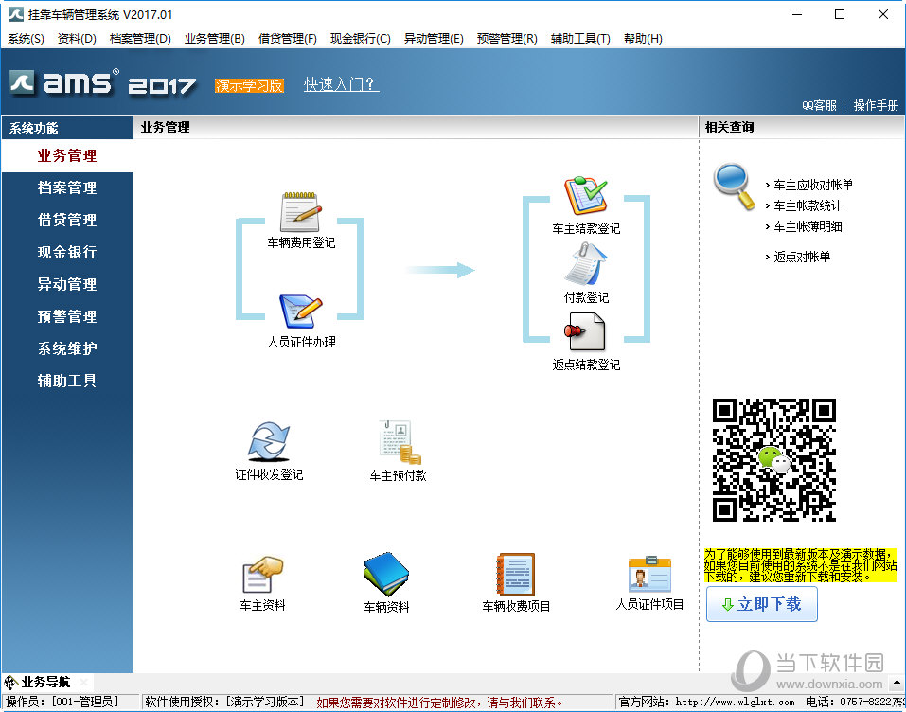Click the 软件使用授权 status entry
906x712 pixels.
pyautogui.click(x=224, y=703)
